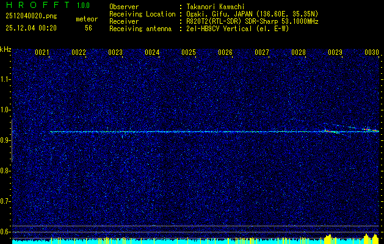The height and width of the screenshot is (244, 384).
Task: Click the R820T2 receiver description
Action: 253,21
